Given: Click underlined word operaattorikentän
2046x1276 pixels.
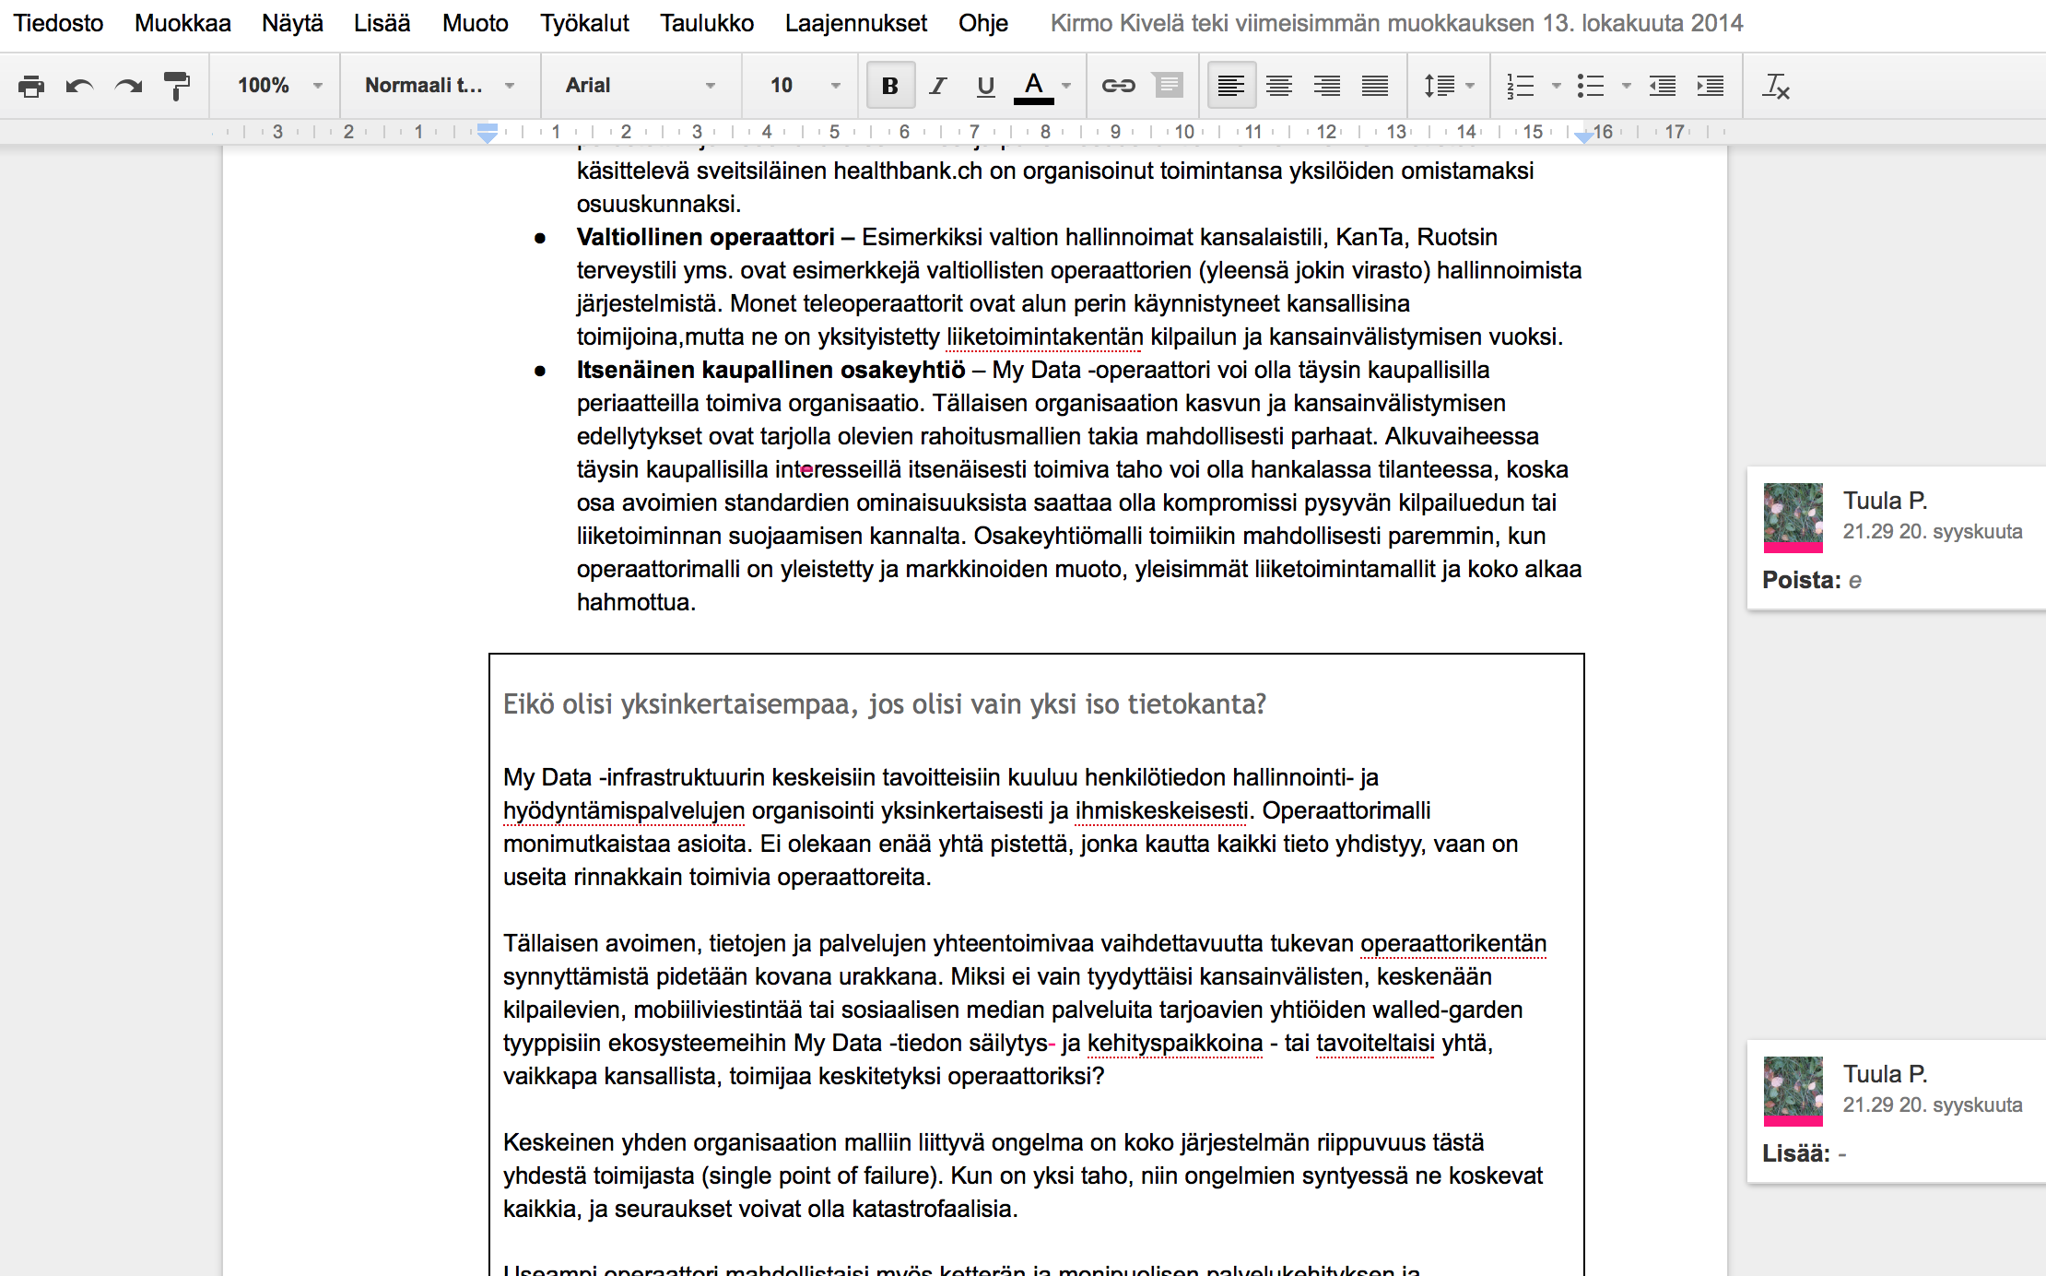Looking at the screenshot, I should point(1453,943).
